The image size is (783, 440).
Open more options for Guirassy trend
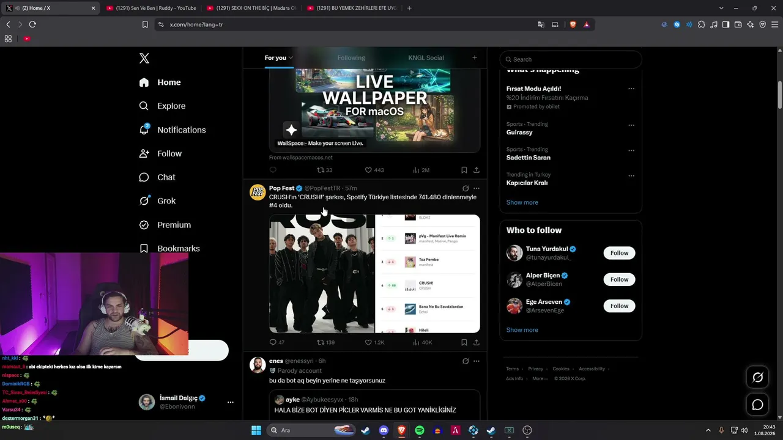(631, 125)
